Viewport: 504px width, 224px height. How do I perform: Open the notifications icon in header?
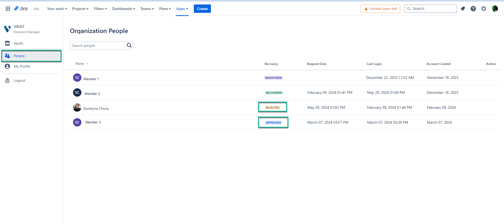[463, 9]
